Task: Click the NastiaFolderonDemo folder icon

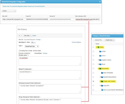Action: pos(102,77)
